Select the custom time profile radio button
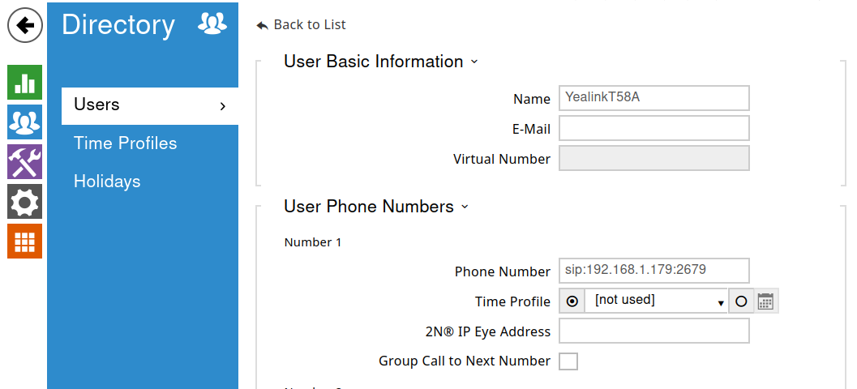Image resolution: width=857 pixels, height=389 pixels. click(x=741, y=301)
